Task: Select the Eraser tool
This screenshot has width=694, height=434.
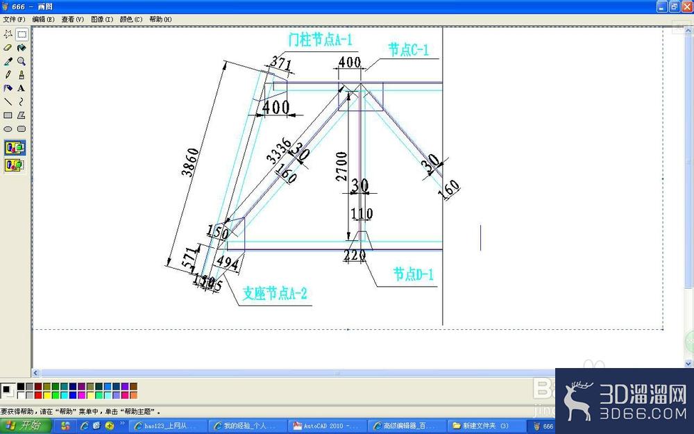Action: [x=8, y=48]
